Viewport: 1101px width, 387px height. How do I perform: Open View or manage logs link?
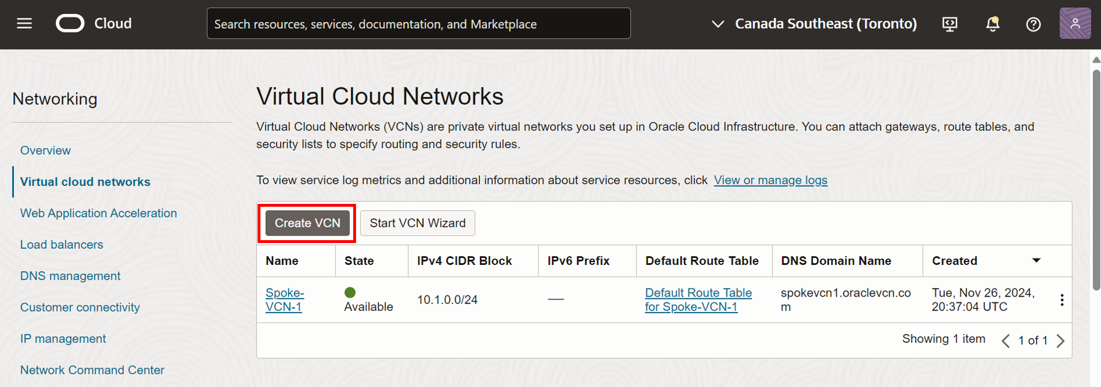pyautogui.click(x=770, y=180)
